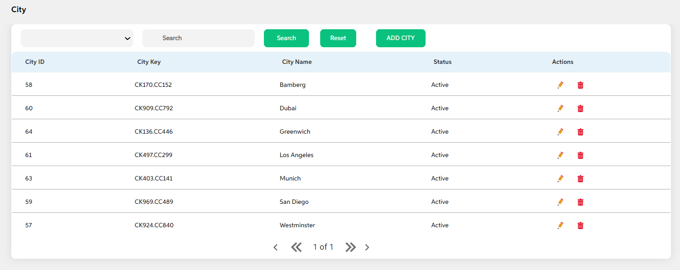Screen dimensions: 680x270
Task: Select city key CK909.CC792
Action: [154, 108]
